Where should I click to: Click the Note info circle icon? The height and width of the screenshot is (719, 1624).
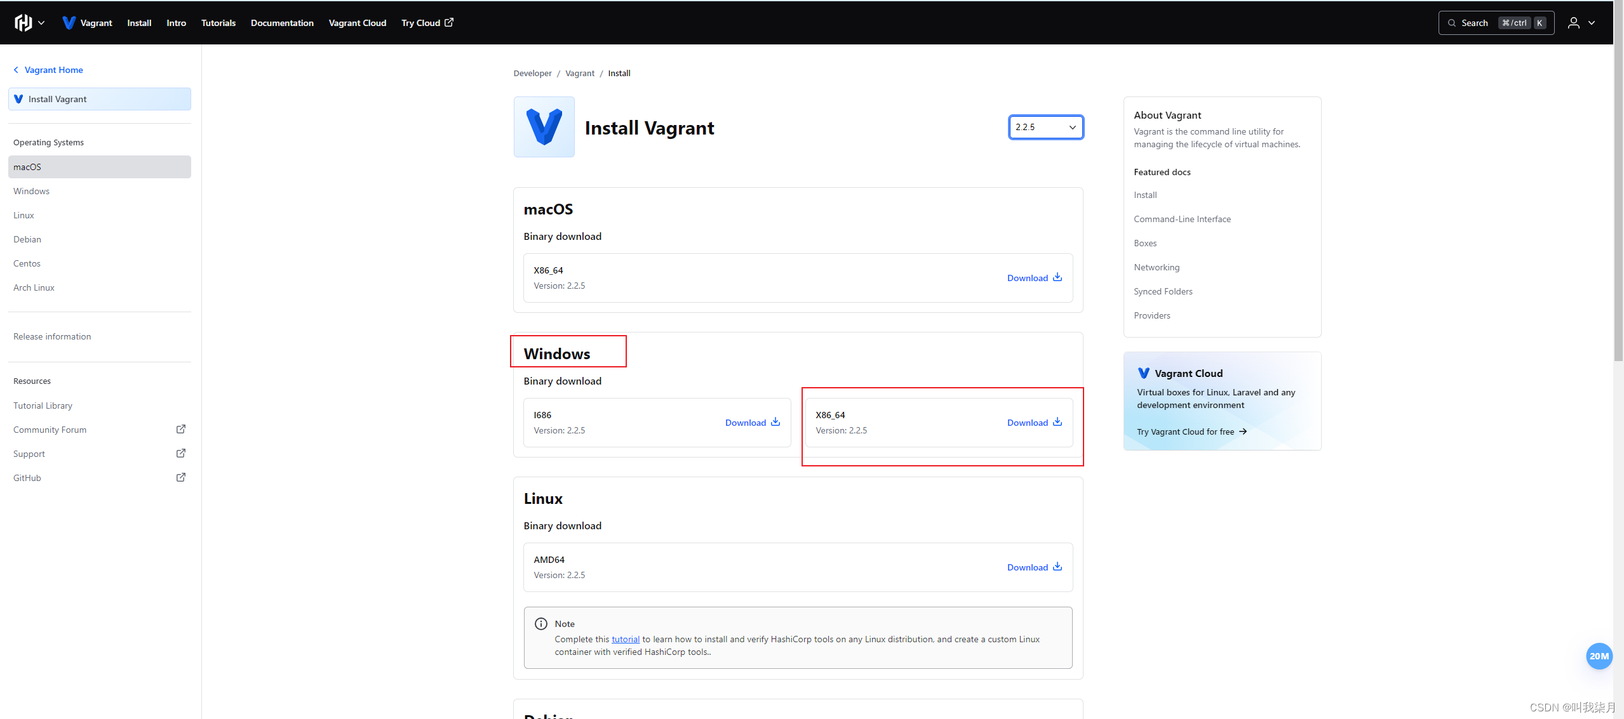click(541, 624)
